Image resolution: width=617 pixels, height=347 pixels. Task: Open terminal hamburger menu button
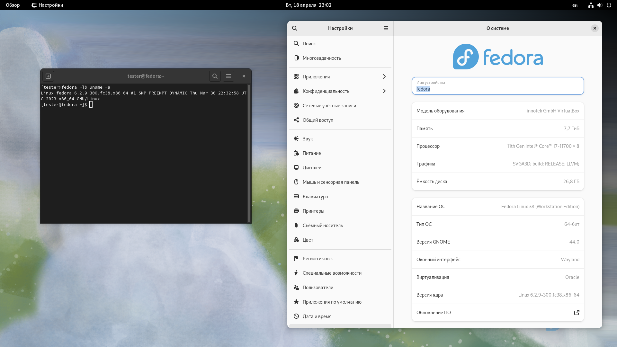pos(228,76)
